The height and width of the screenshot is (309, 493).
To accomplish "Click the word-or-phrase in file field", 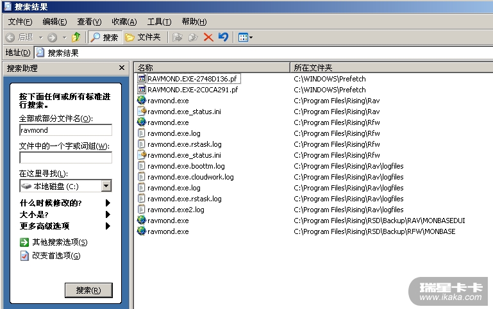I will tap(65, 158).
